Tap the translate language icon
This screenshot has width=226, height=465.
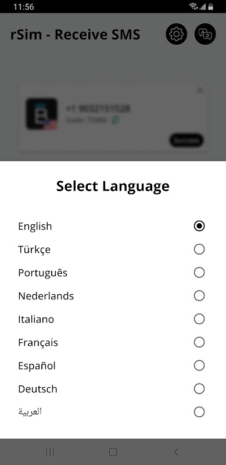point(205,34)
